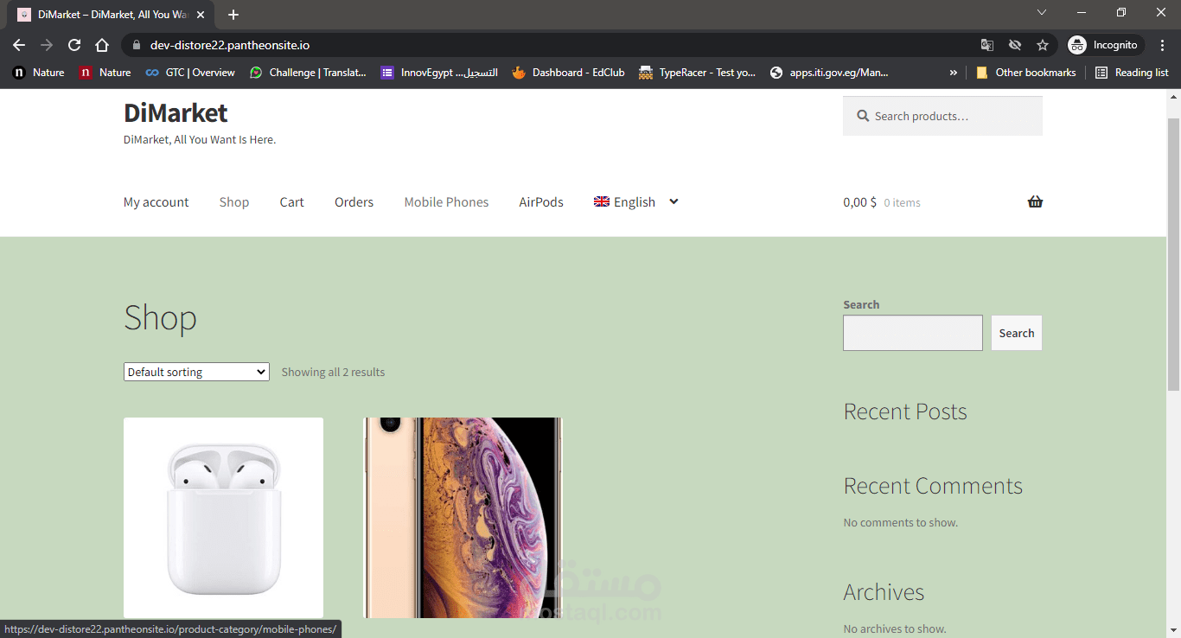The height and width of the screenshot is (638, 1181).
Task: Click the 0,00 $ cart total
Action: pyautogui.click(x=859, y=202)
